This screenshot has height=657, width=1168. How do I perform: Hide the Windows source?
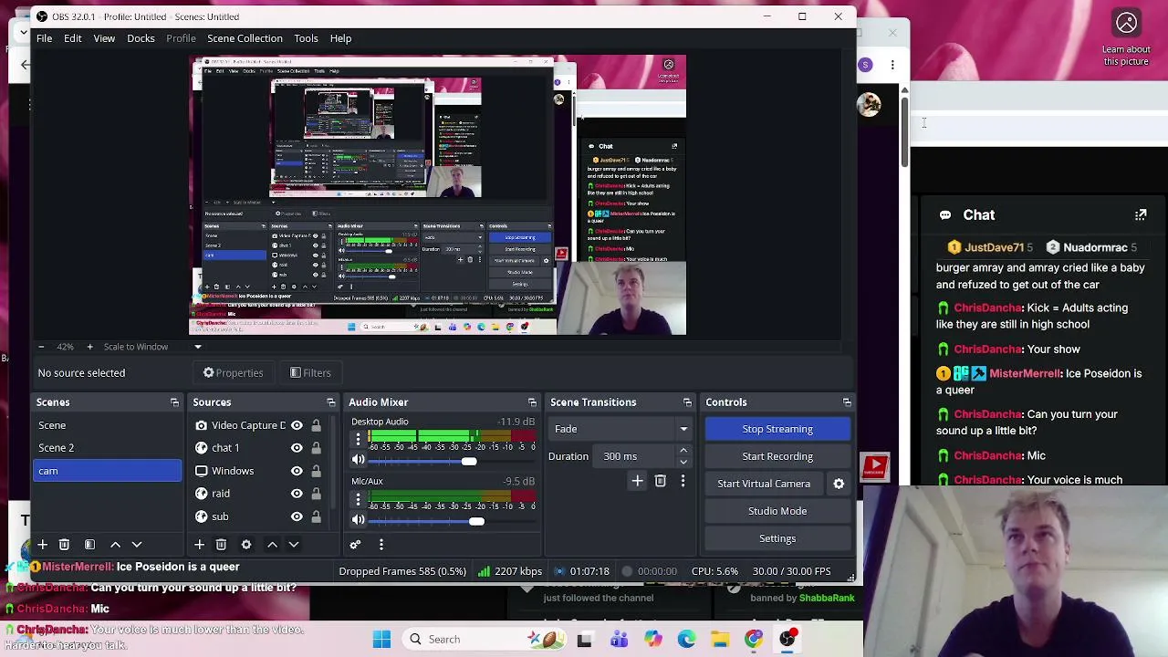pos(297,471)
